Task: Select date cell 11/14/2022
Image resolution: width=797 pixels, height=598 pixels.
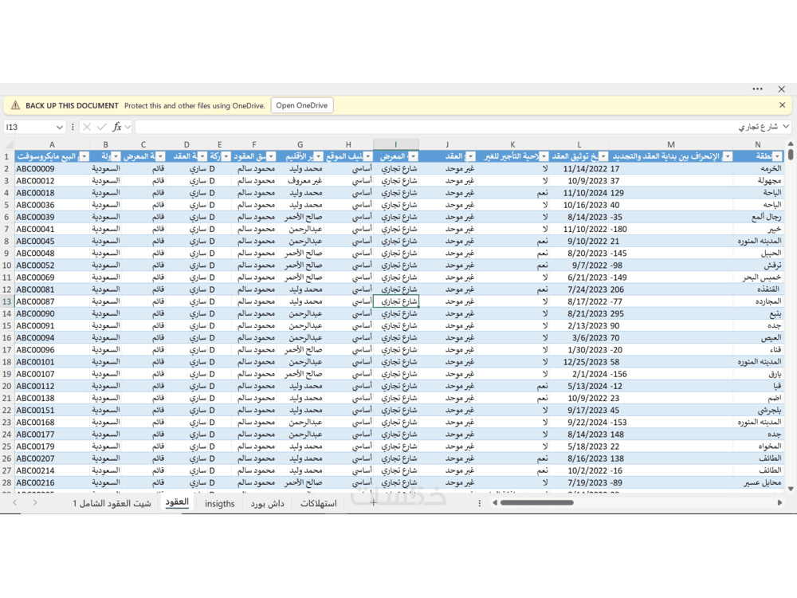Action: (579, 169)
